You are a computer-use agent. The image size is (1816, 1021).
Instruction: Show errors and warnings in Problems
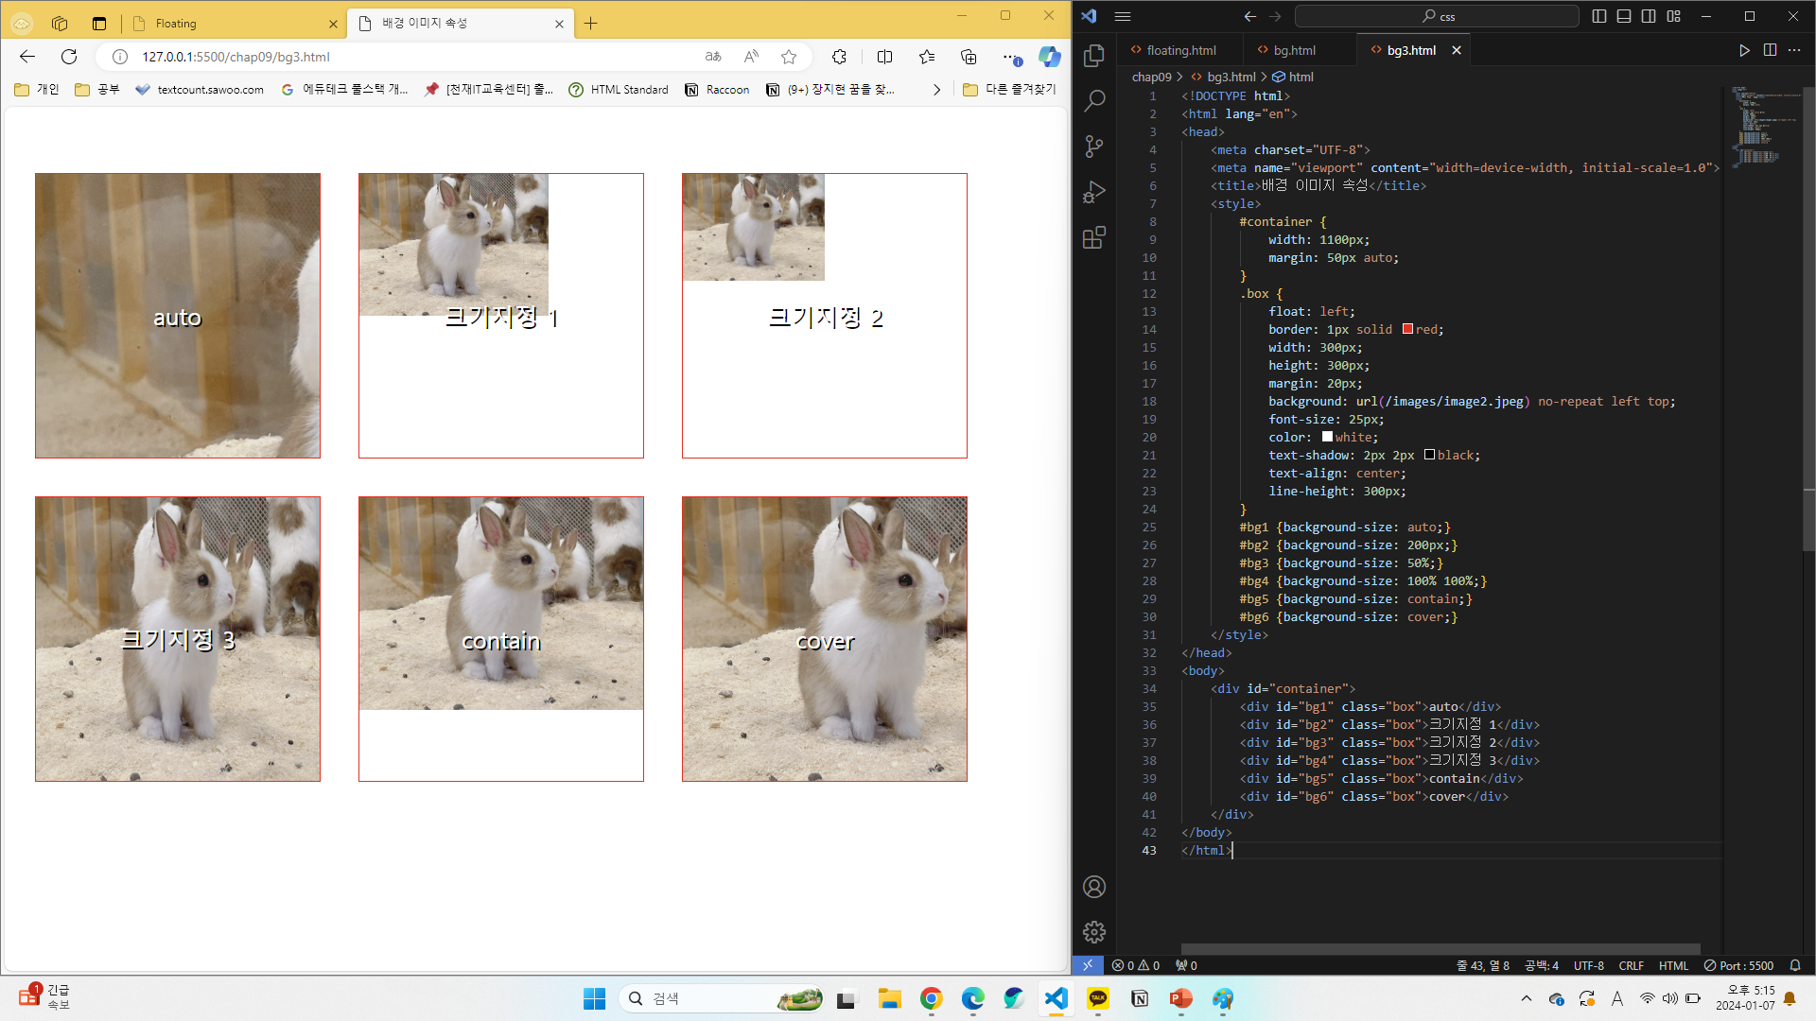pos(1136,965)
